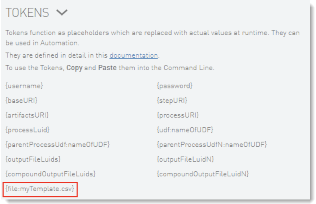Open the documentation link
Image resolution: width=316 pixels, height=204 pixels.
click(x=133, y=55)
